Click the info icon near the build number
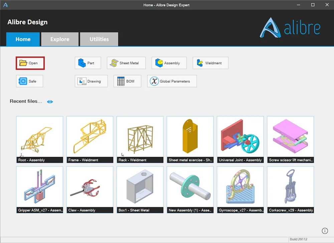Screen dimensions: 334x243 coord(325,231)
